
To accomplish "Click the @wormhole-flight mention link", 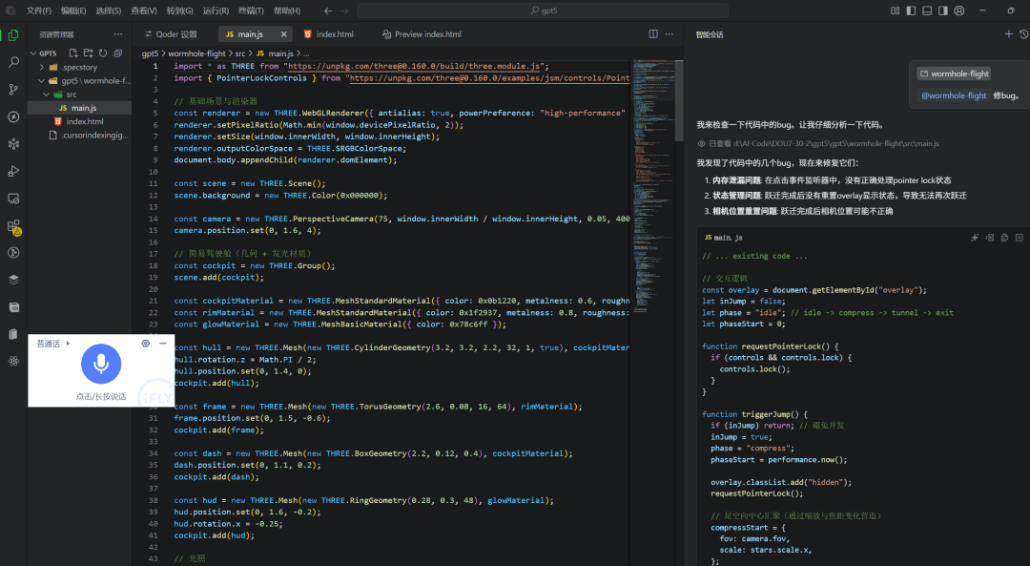I will (953, 95).
